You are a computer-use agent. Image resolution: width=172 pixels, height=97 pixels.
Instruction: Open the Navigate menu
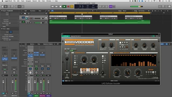pos(28,1)
